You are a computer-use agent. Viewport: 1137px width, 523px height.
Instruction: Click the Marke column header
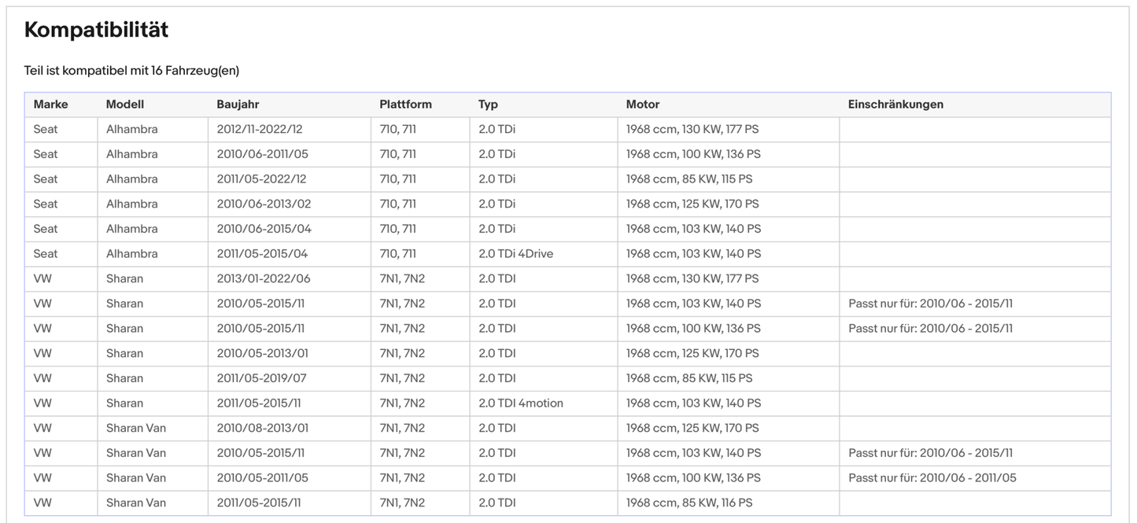coord(50,105)
